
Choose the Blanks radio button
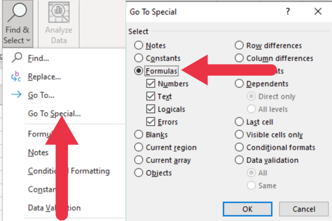click(x=138, y=134)
